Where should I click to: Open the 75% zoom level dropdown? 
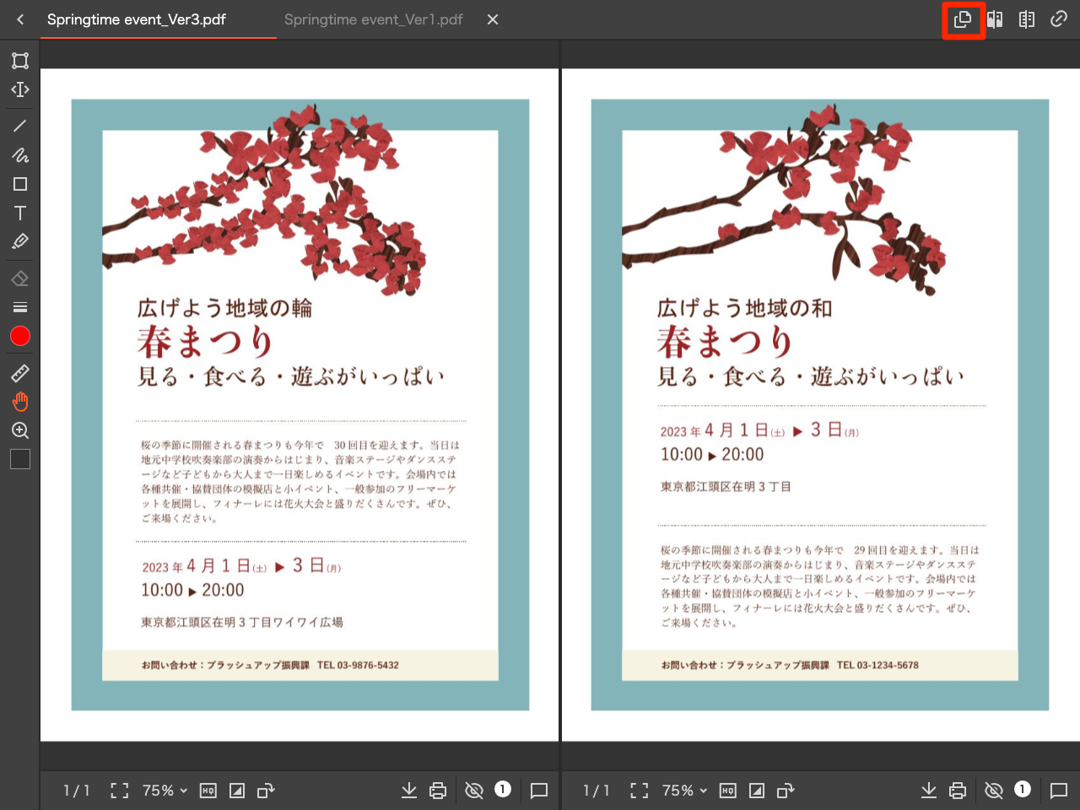tap(164, 791)
